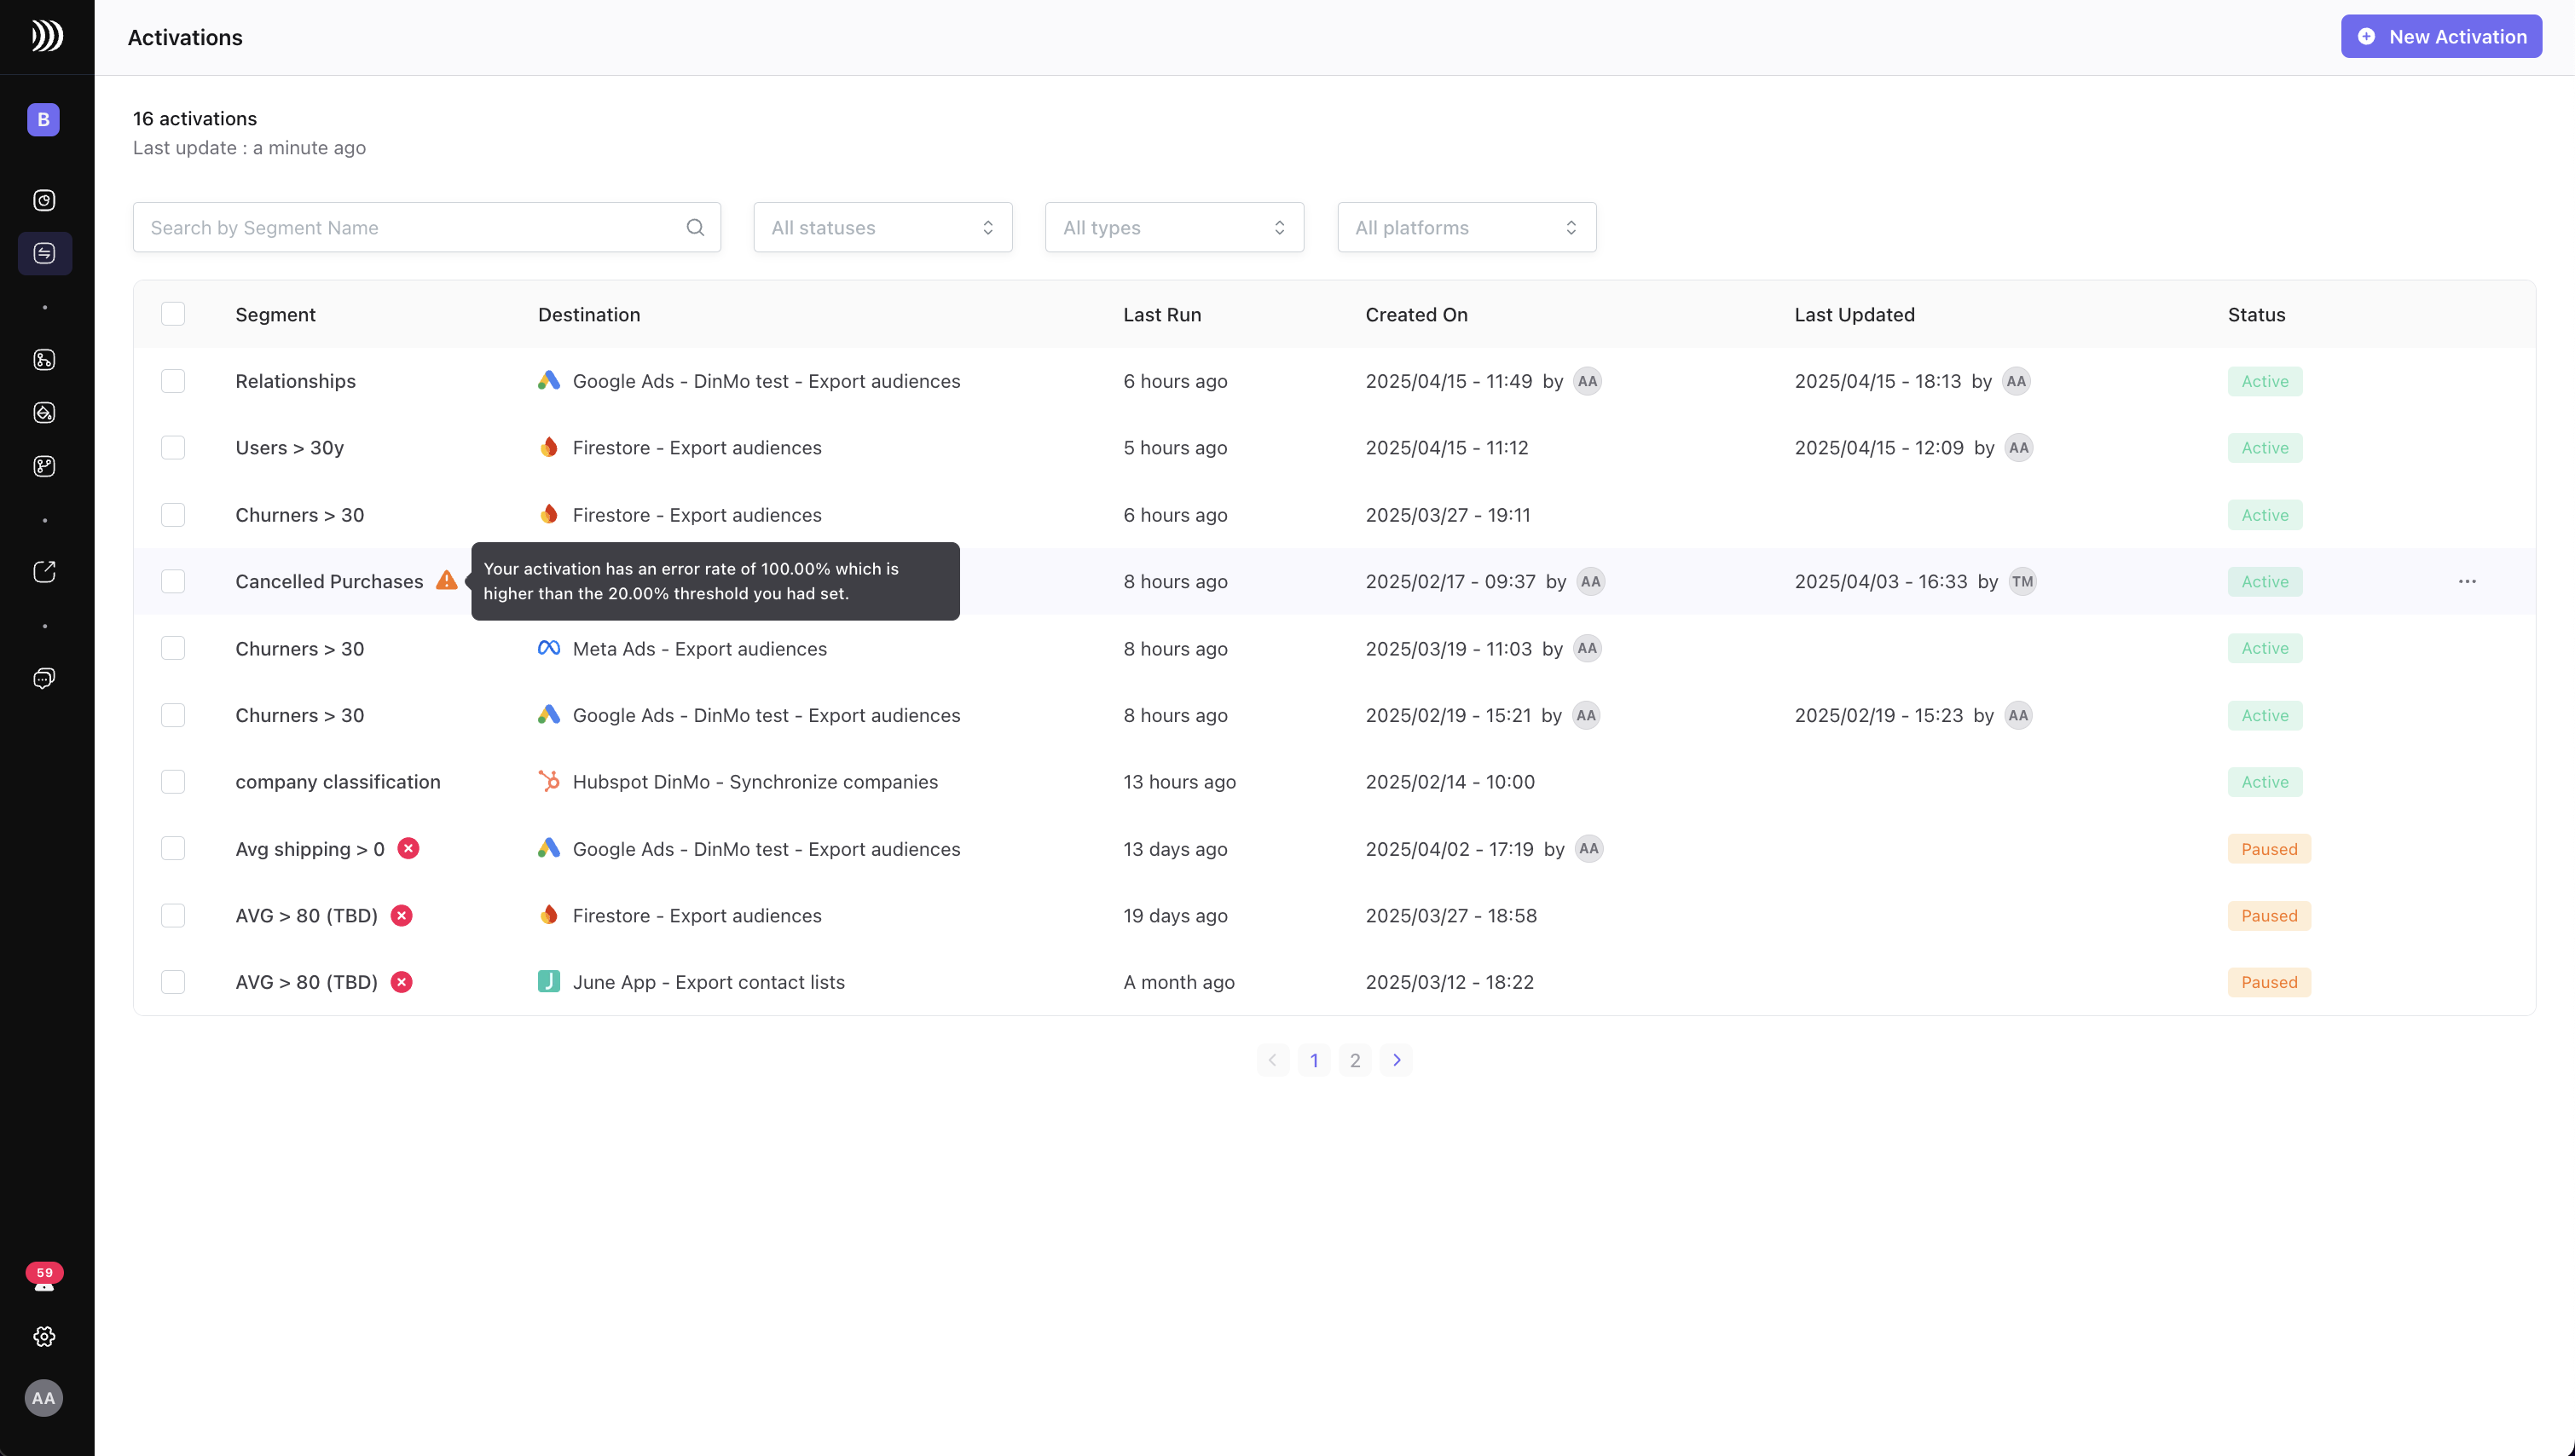Click the DinMo logo in sidebar
The image size is (2575, 1456).
pos(46,36)
